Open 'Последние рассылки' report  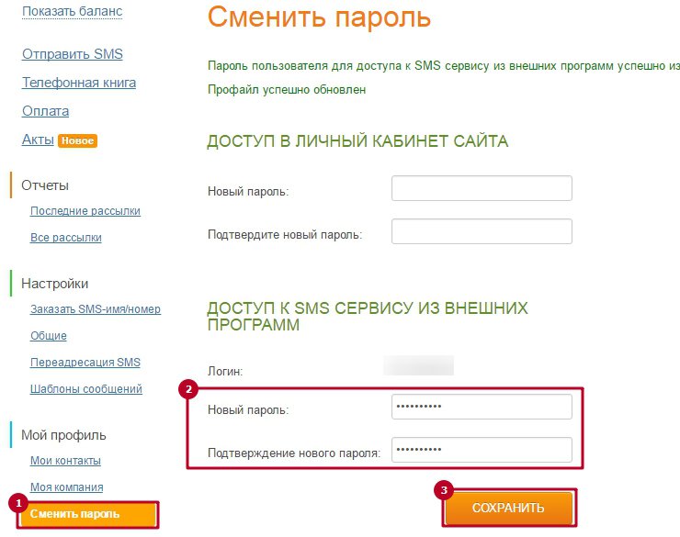[x=85, y=211]
